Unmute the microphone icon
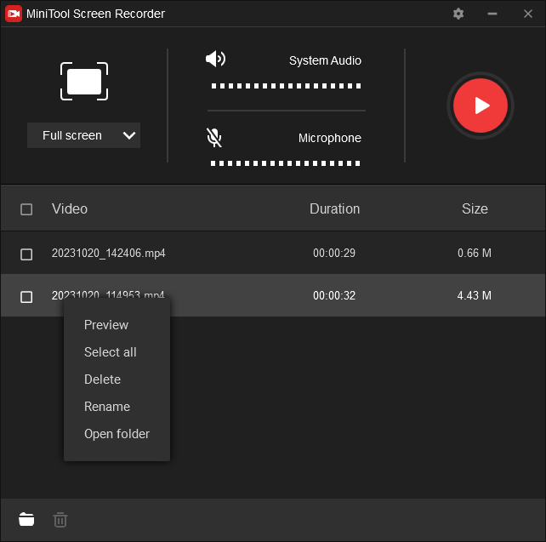This screenshot has height=542, width=546. (x=214, y=138)
